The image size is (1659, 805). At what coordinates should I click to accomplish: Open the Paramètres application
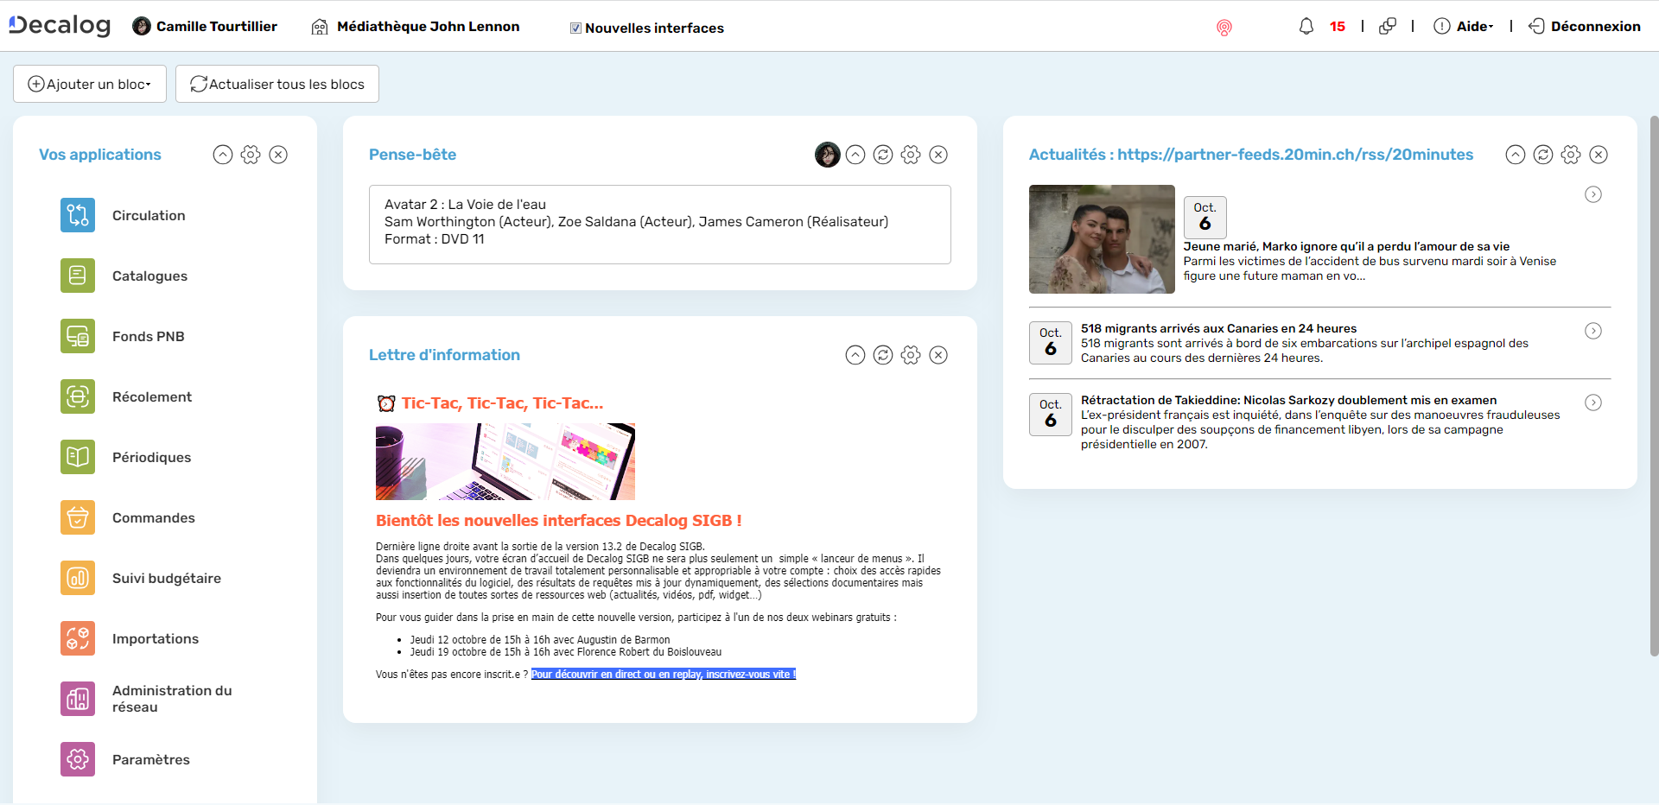point(151,759)
